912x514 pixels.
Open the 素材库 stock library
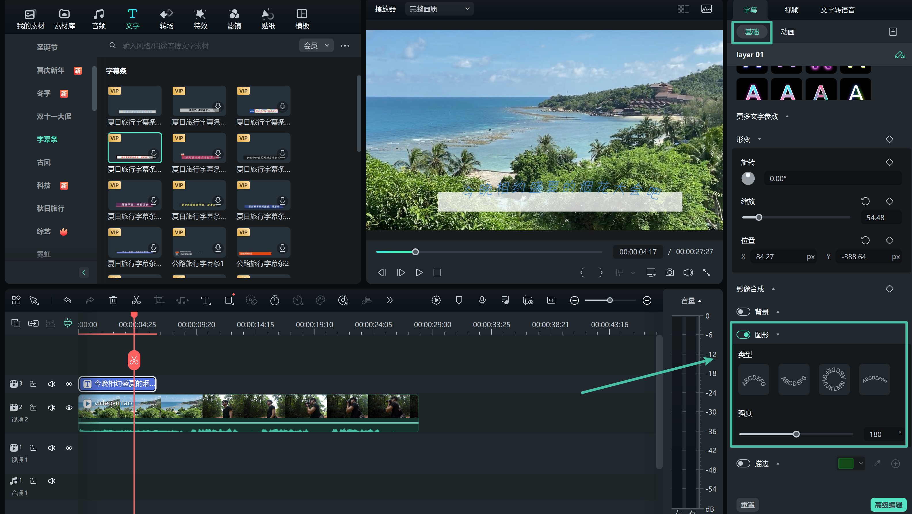click(x=64, y=19)
